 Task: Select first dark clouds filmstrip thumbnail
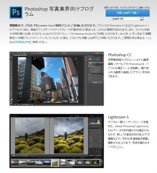[15, 163]
